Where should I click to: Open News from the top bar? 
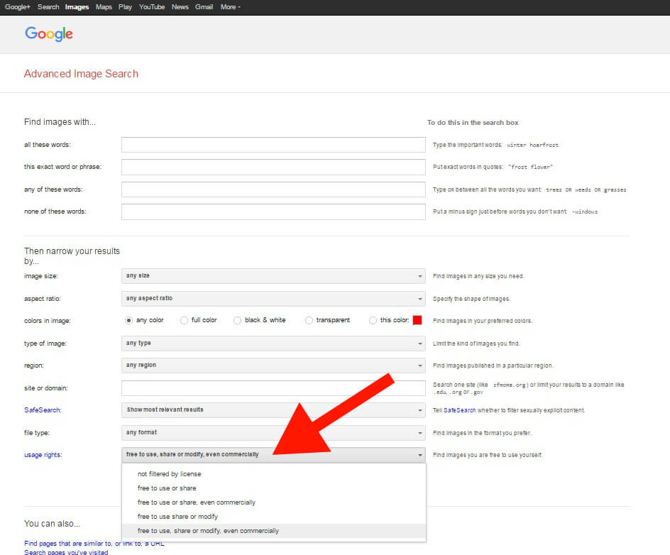(x=180, y=7)
